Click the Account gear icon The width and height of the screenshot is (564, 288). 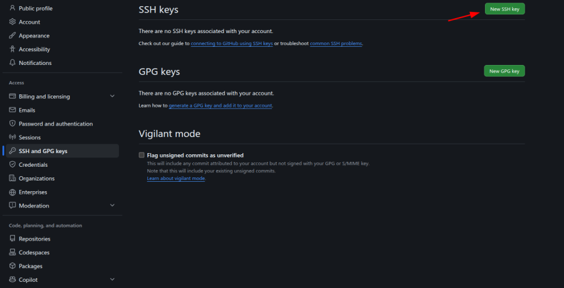13,22
